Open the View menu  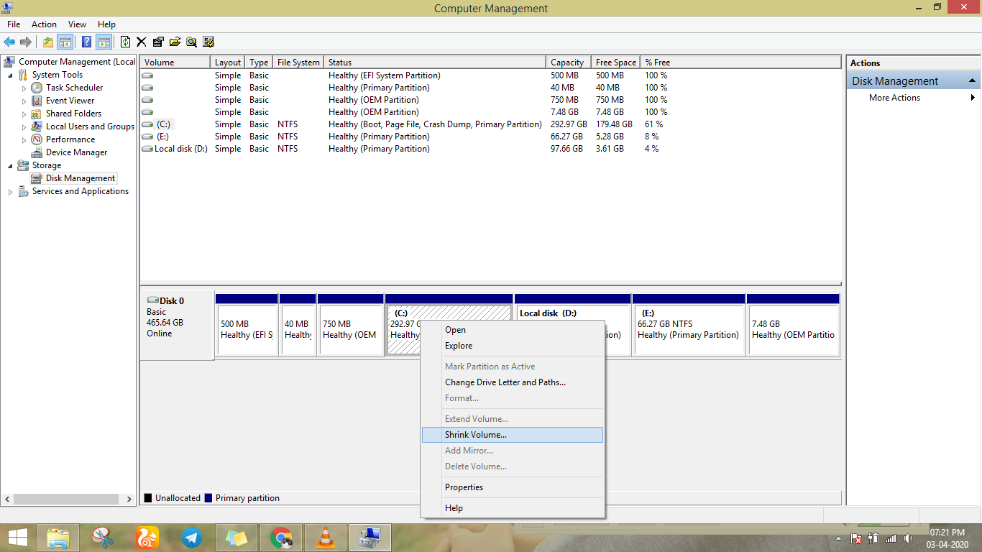coord(77,24)
